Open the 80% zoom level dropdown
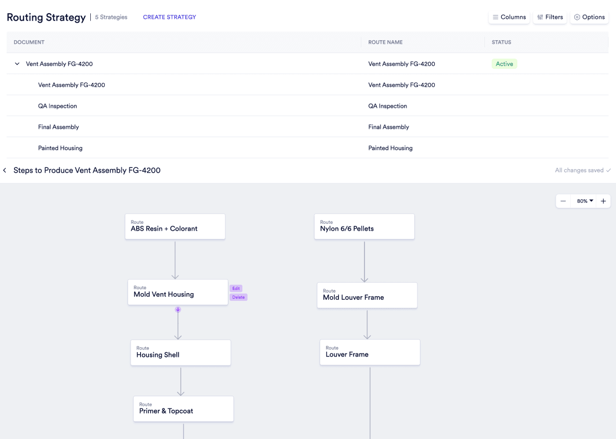 coord(584,201)
